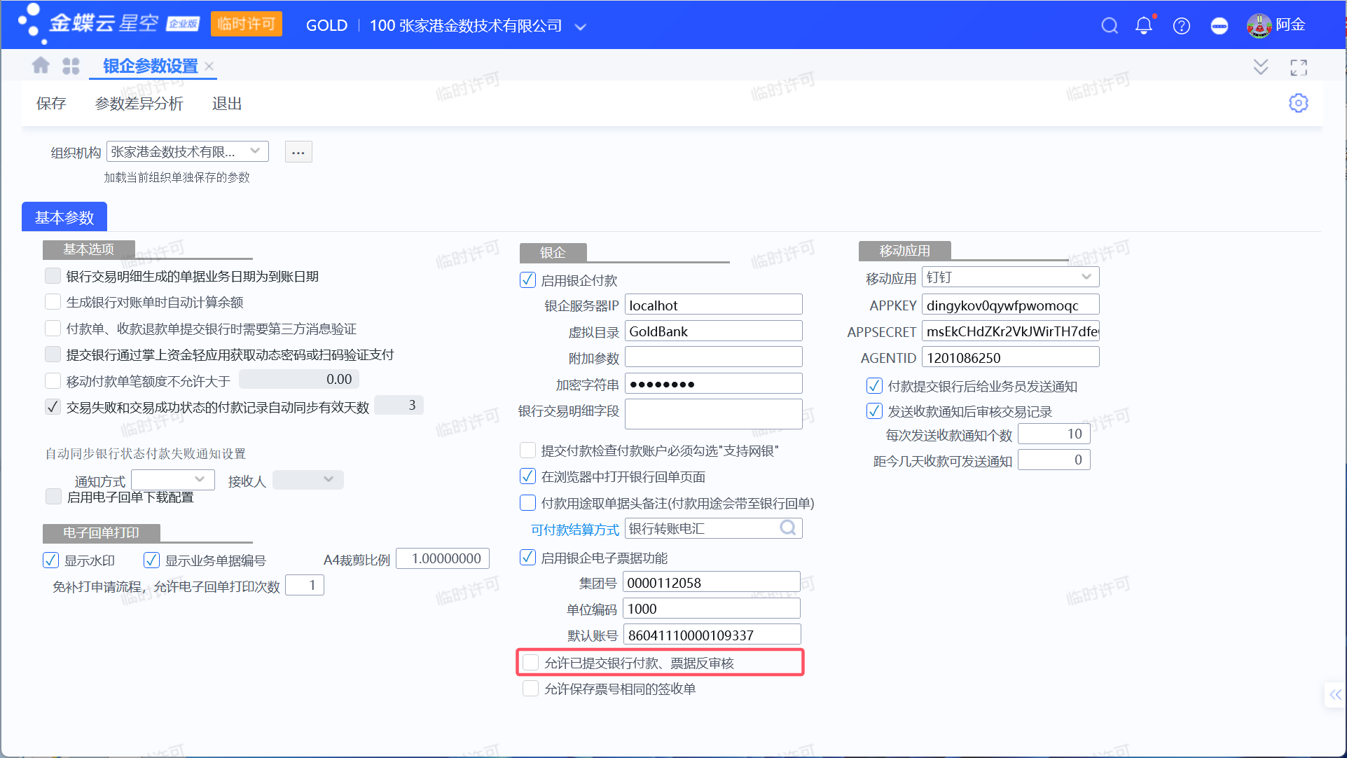The height and width of the screenshot is (758, 1347).
Task: Click 保存 in the toolbar
Action: [x=51, y=104]
